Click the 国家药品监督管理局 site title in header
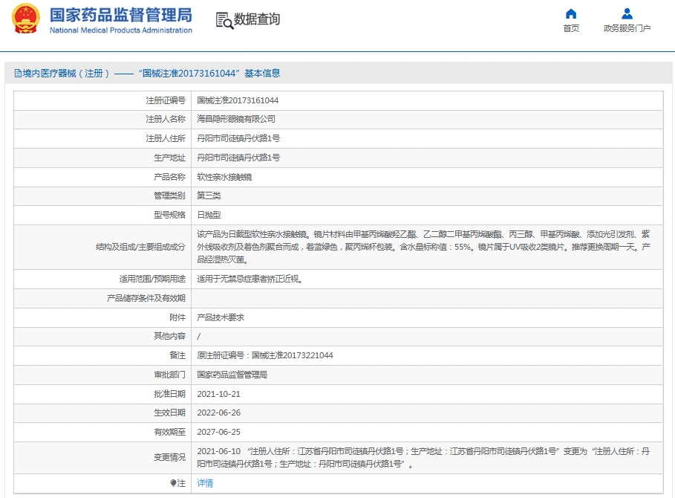 click(x=121, y=15)
